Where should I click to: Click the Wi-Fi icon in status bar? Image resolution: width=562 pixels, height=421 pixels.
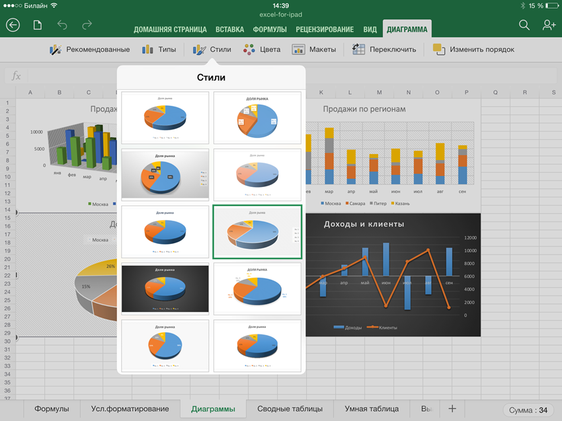pyautogui.click(x=54, y=5)
